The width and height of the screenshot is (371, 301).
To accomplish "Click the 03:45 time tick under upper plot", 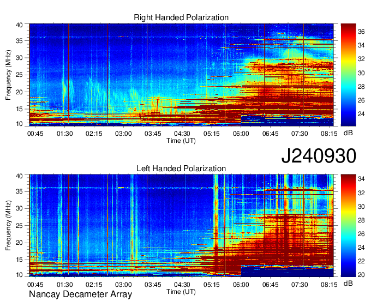I will click(x=153, y=134).
